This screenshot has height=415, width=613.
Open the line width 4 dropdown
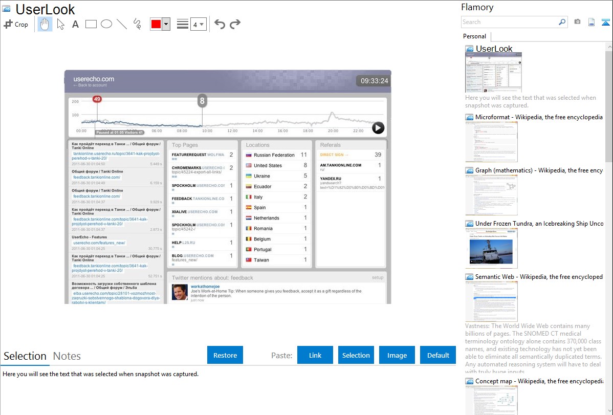click(x=199, y=24)
